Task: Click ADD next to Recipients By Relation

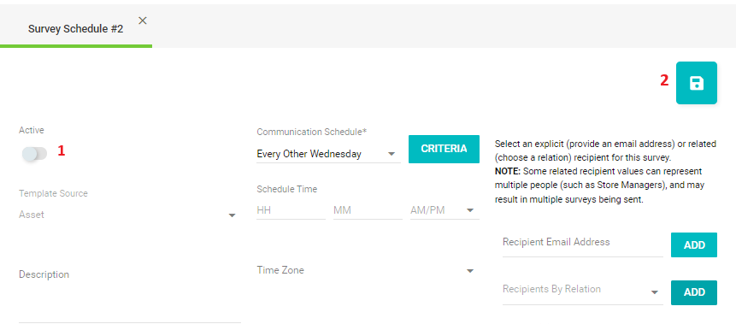Action: [694, 292]
